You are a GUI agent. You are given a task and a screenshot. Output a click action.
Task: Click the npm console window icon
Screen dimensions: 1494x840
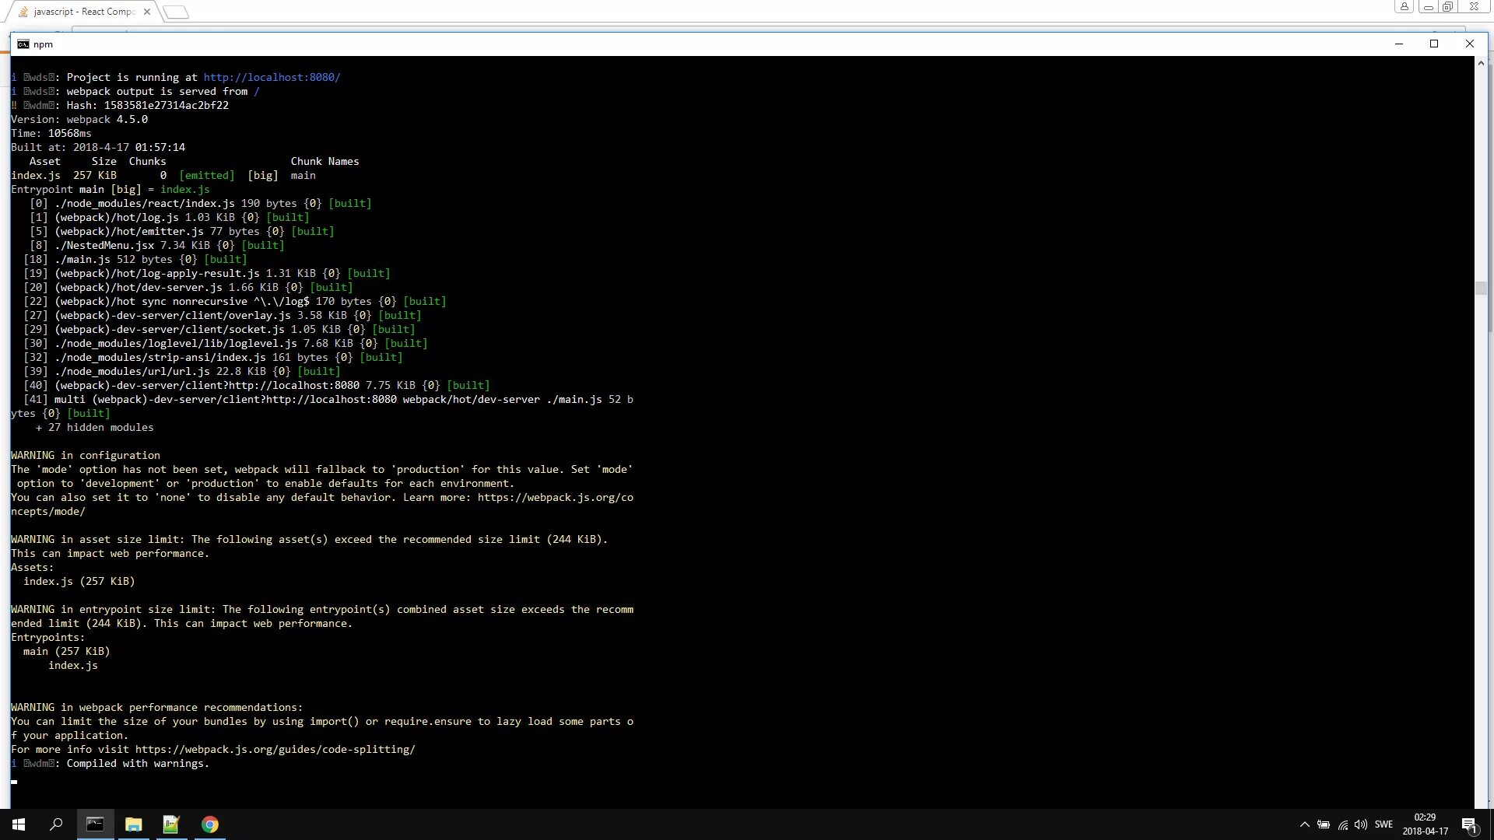click(23, 44)
